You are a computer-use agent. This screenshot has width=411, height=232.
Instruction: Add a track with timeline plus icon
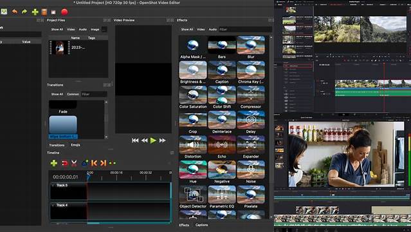(54, 163)
